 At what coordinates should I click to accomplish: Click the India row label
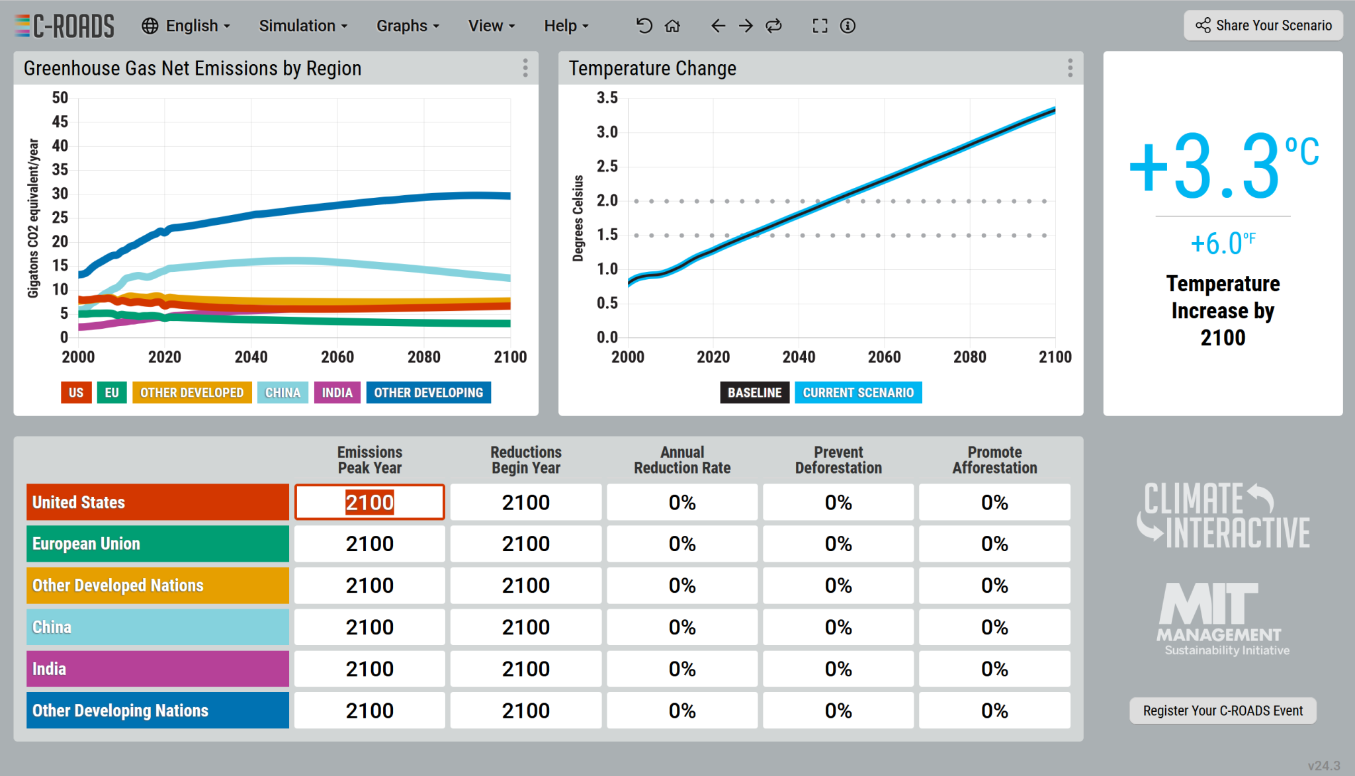(157, 669)
